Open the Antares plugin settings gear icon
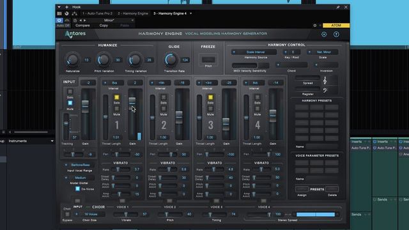The width and height of the screenshot is (409, 230). tap(324, 34)
